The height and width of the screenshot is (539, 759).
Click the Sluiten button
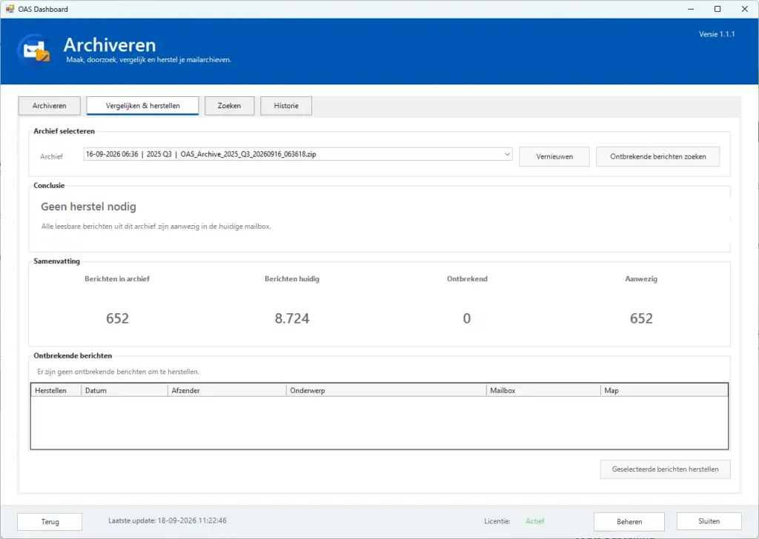pos(709,521)
